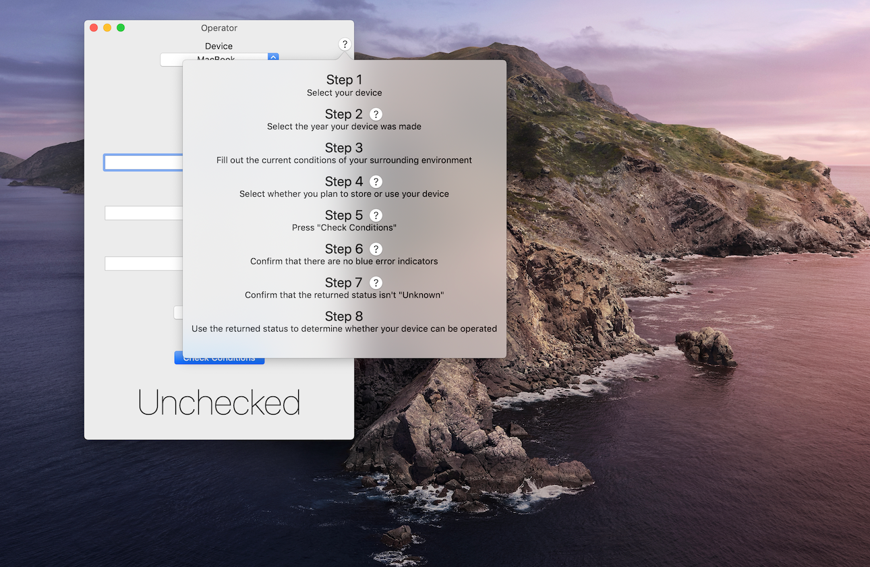
Task: Click the Step 1 heading in popover
Action: [x=344, y=80]
